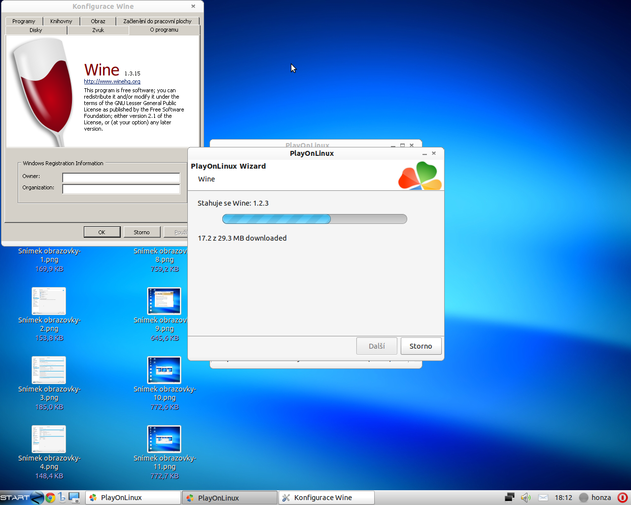Click the volume speaker tray icon
Image resolution: width=631 pixels, height=505 pixels.
coord(526,497)
